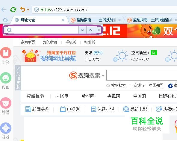Image resolution: width=177 pixels, height=141 pixels.
Task: Open the 新华网 link
Action: point(88,96)
